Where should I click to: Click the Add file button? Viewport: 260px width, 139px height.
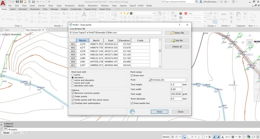click(177, 41)
